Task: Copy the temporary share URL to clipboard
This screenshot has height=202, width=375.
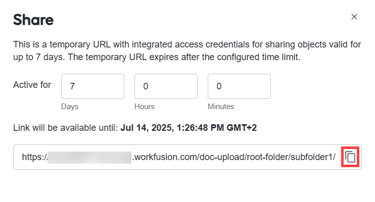Action: pos(350,157)
